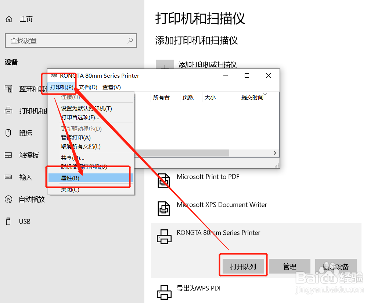Click the search magnifier in 查找设置
The width and height of the screenshot is (385, 303).
click(x=130, y=40)
